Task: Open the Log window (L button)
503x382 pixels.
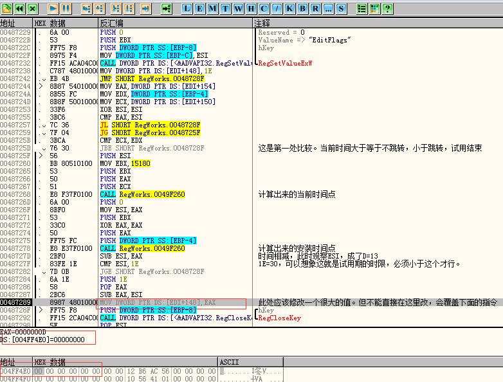Action: pos(187,8)
